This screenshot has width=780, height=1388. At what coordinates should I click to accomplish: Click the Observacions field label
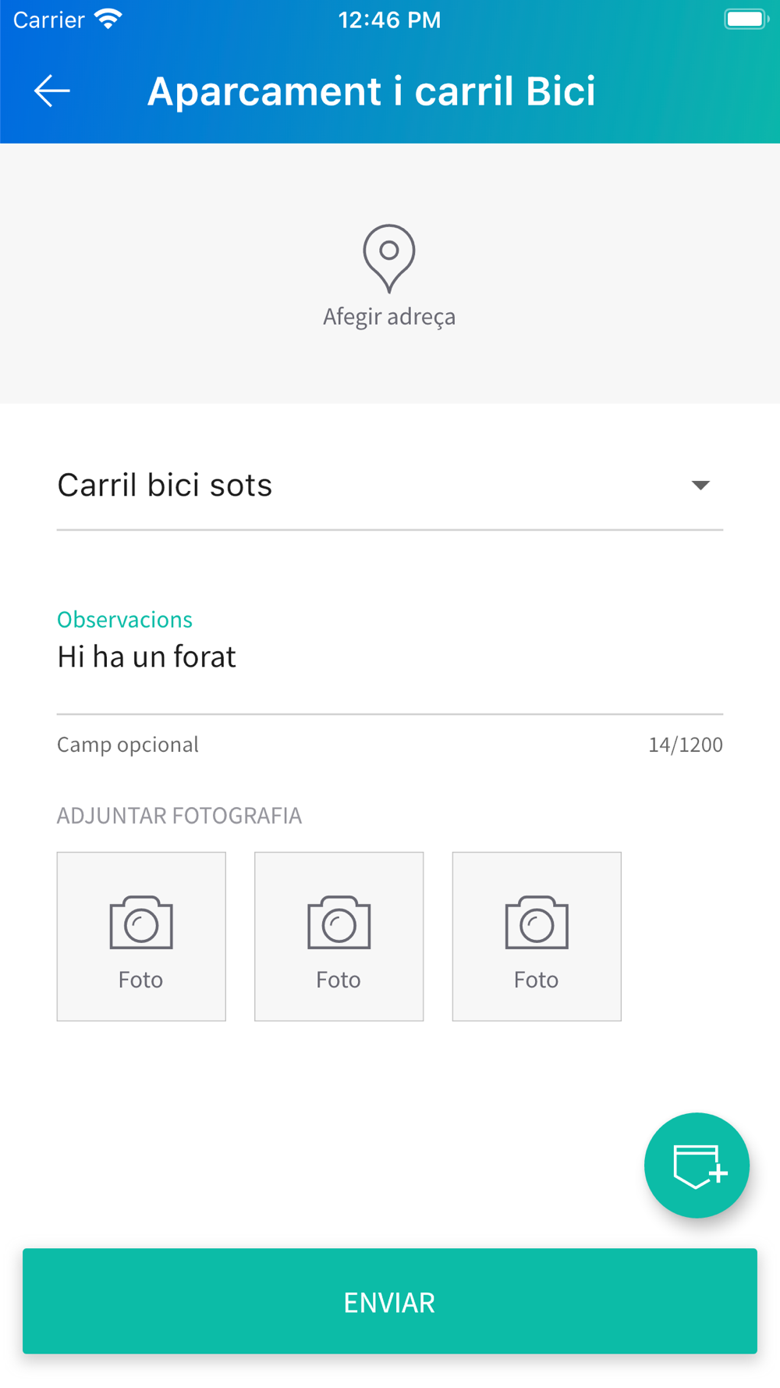pyautogui.click(x=125, y=620)
